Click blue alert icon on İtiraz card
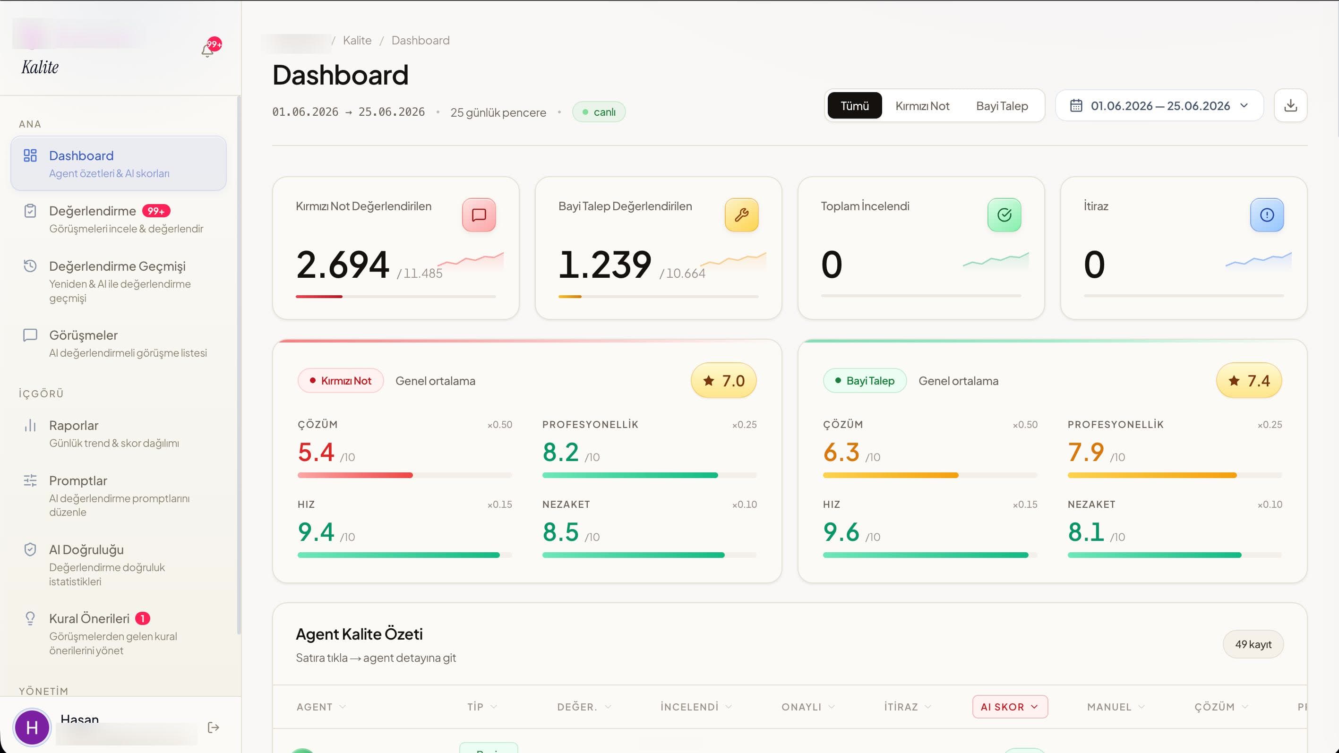This screenshot has height=753, width=1339. (1267, 215)
